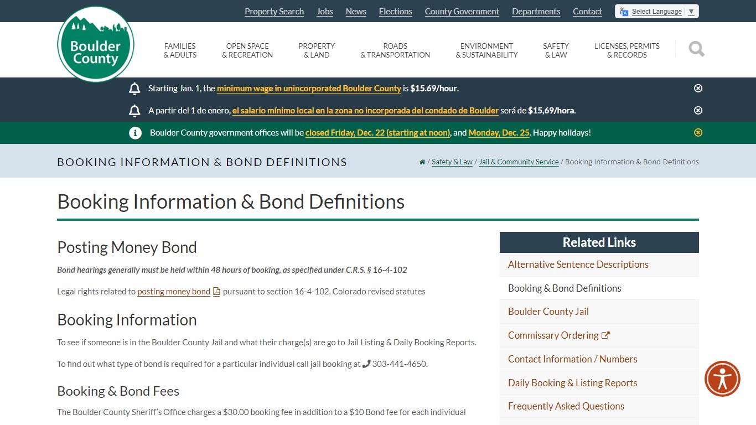The image size is (756, 425).
Task: Click Monday, Dec. 25 link
Action: (x=499, y=133)
